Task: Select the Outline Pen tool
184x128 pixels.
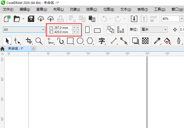Action: click(x=179, y=41)
